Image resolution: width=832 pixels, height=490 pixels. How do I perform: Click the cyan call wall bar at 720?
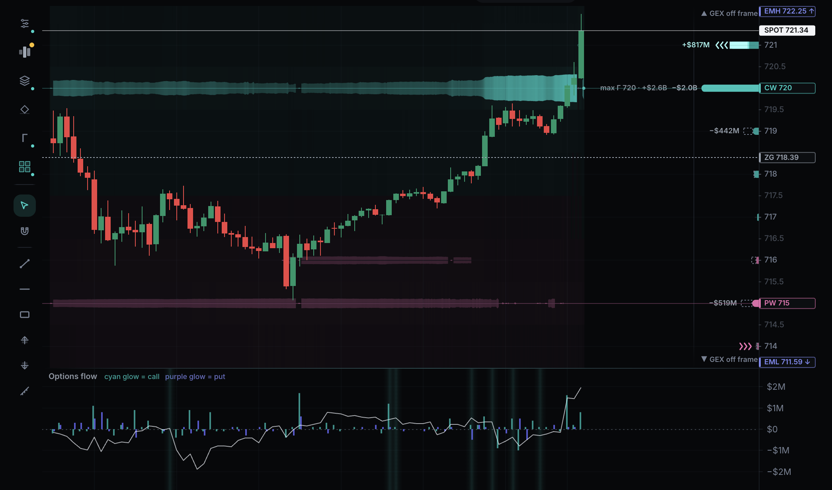(x=730, y=88)
